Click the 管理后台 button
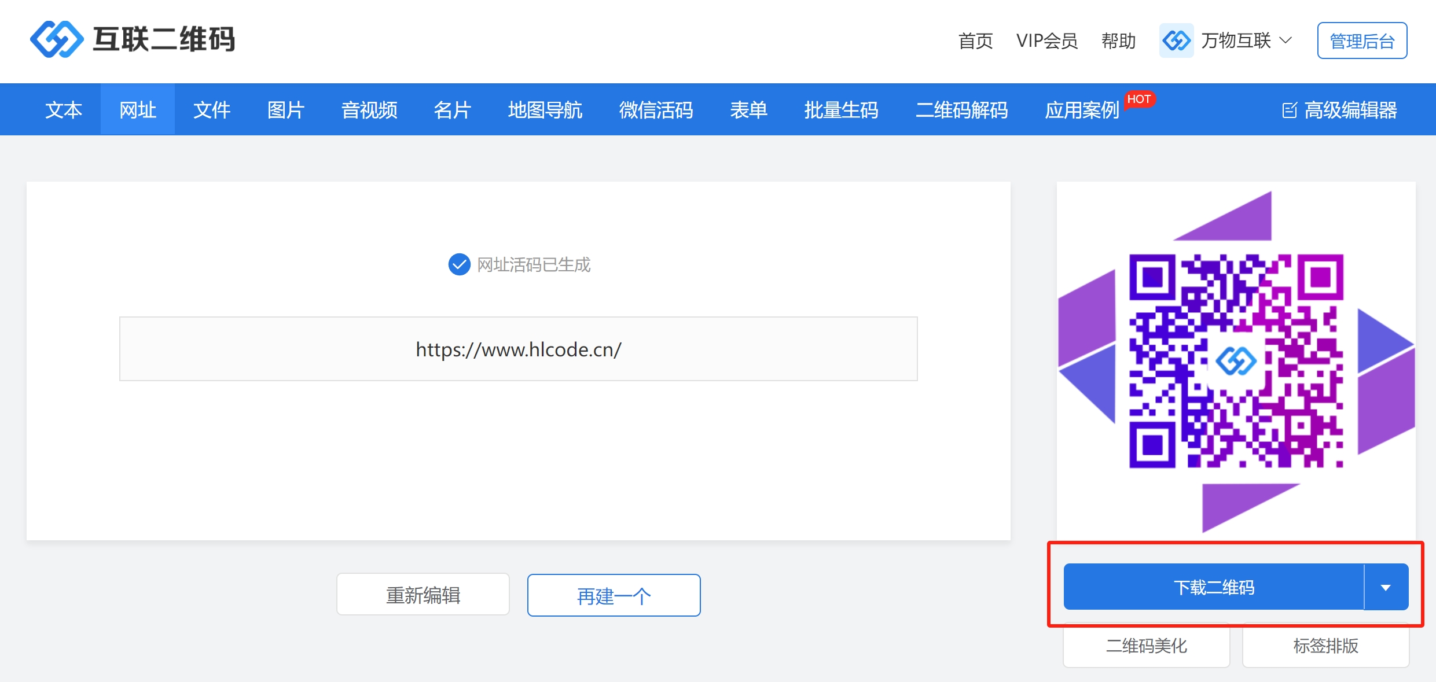This screenshot has height=682, width=1436. click(x=1362, y=40)
